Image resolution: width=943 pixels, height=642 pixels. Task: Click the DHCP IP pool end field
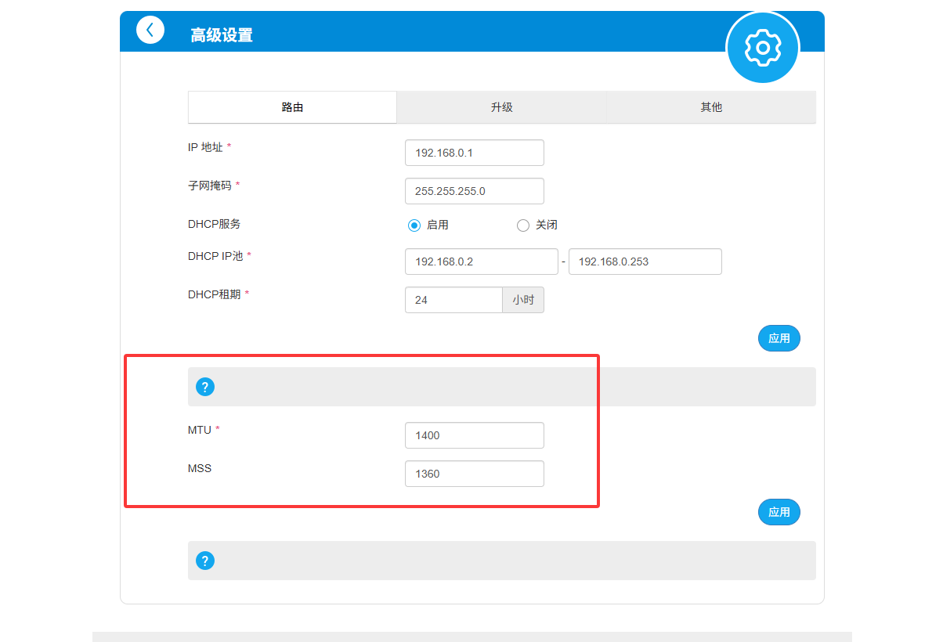[x=645, y=261]
